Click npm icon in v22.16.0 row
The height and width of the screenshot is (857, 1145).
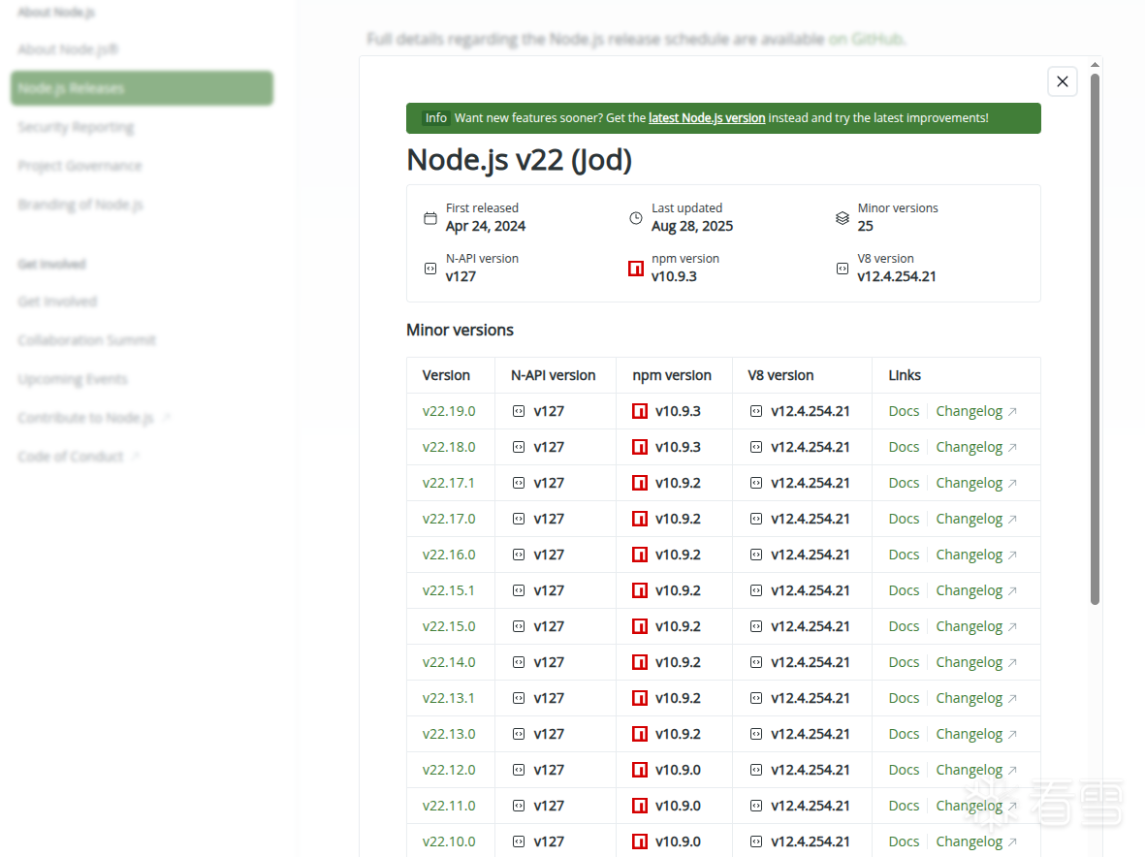pos(640,555)
